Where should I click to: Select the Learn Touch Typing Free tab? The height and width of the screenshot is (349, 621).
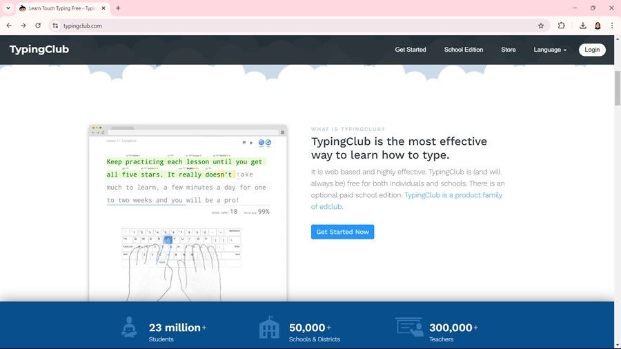tap(63, 8)
